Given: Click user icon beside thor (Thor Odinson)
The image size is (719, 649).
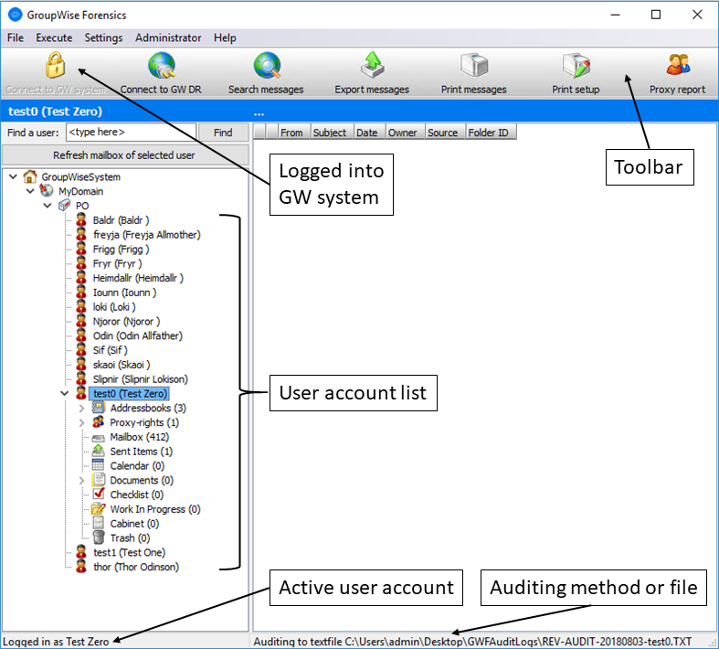Looking at the screenshot, I should coord(81,567).
